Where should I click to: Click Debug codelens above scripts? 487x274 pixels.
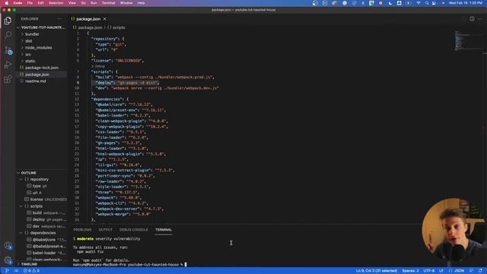pos(99,66)
